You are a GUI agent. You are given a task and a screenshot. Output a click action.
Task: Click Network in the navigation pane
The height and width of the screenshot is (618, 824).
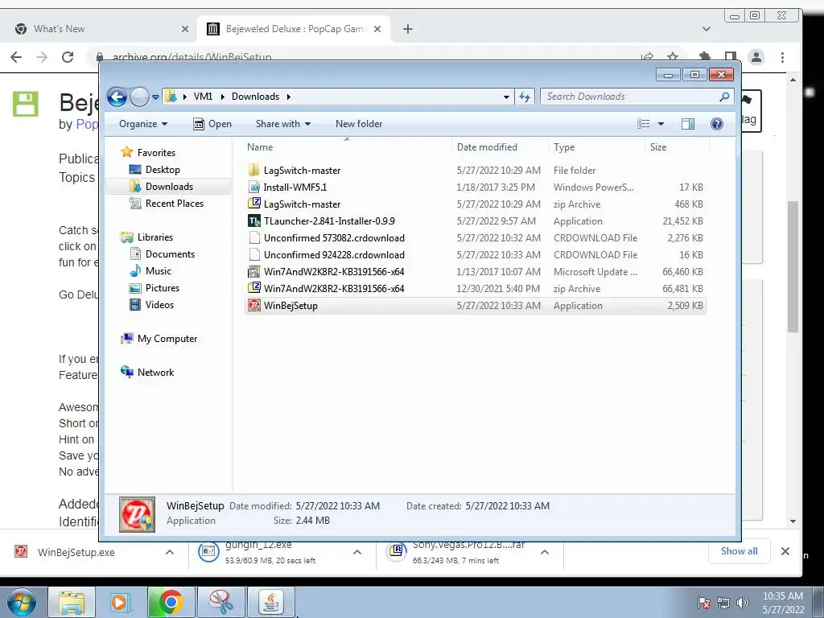[x=155, y=372]
